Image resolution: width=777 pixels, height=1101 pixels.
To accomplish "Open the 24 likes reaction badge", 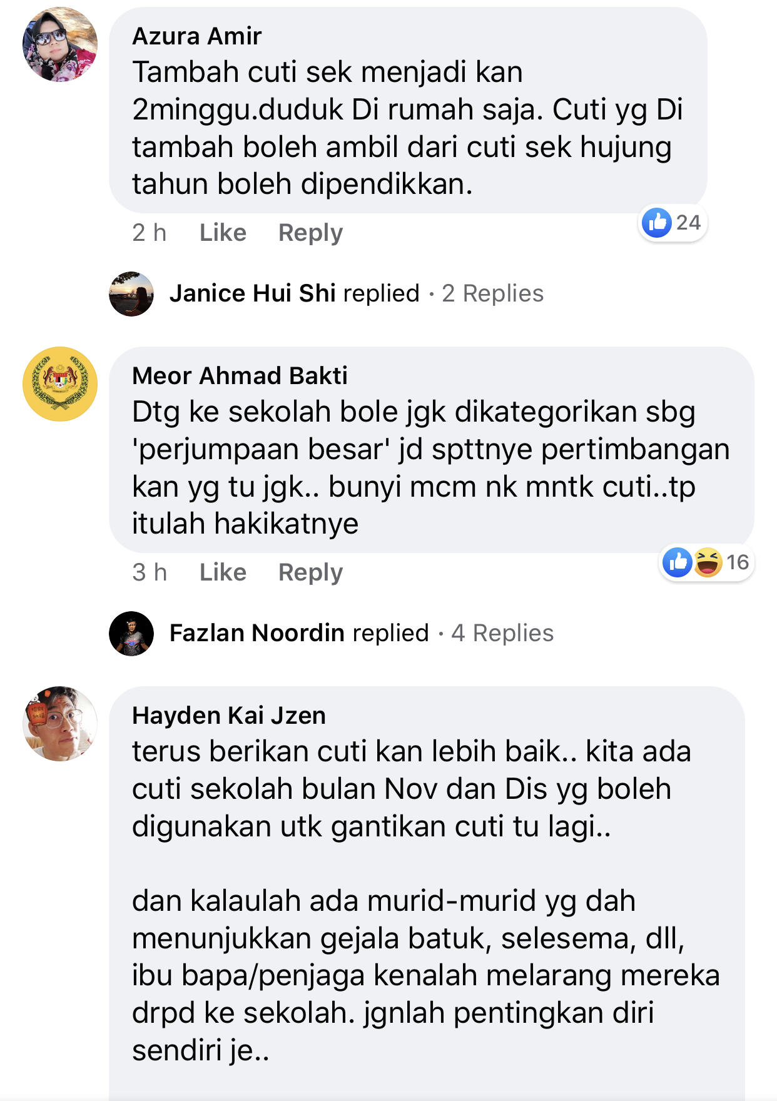I will coord(673,223).
